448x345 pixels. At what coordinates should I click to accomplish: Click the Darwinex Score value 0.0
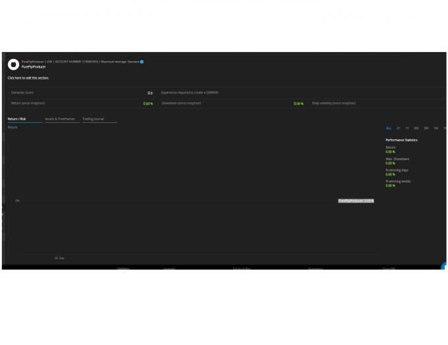150,93
